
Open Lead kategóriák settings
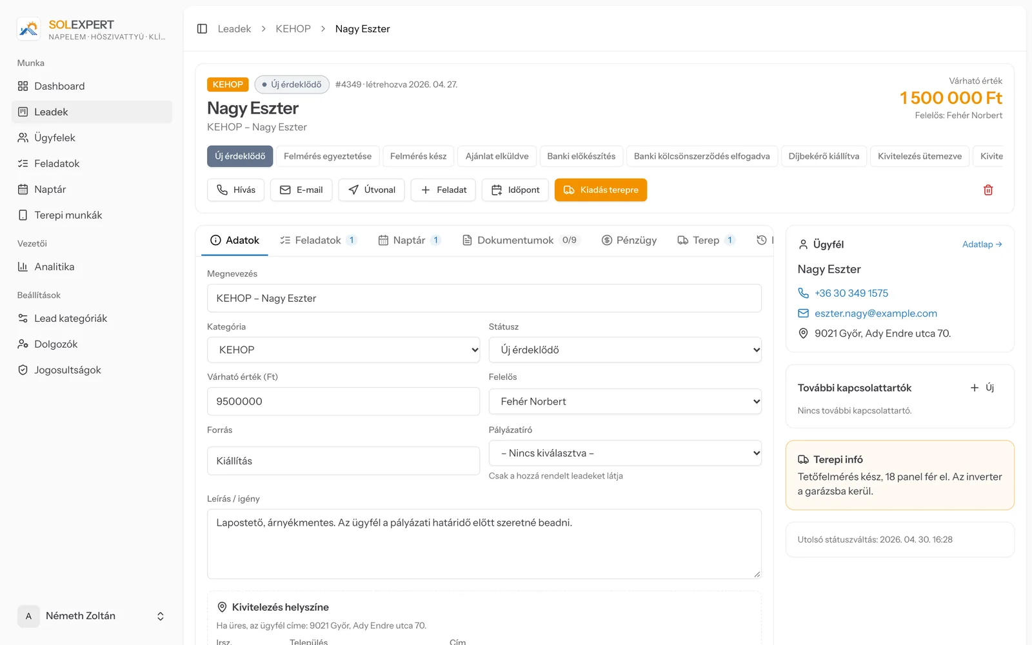[92, 318]
